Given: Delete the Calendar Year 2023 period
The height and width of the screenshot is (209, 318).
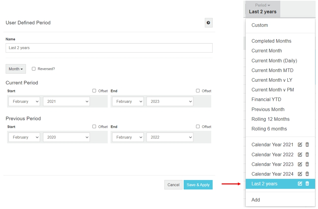Looking at the screenshot, I should pos(307,164).
